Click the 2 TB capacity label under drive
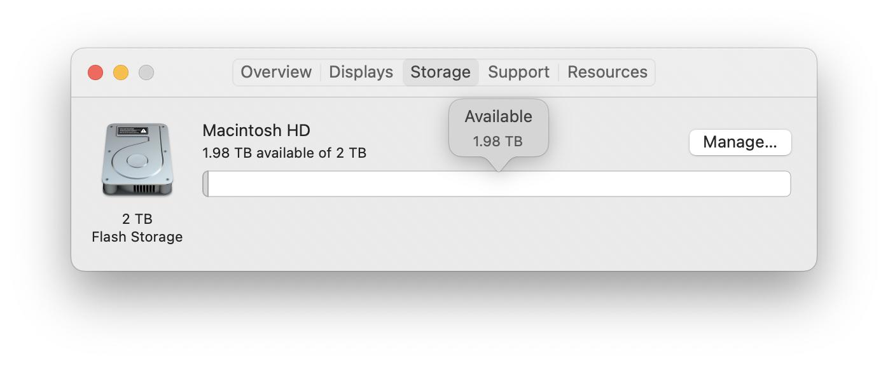The height and width of the screenshot is (365, 888). (137, 219)
